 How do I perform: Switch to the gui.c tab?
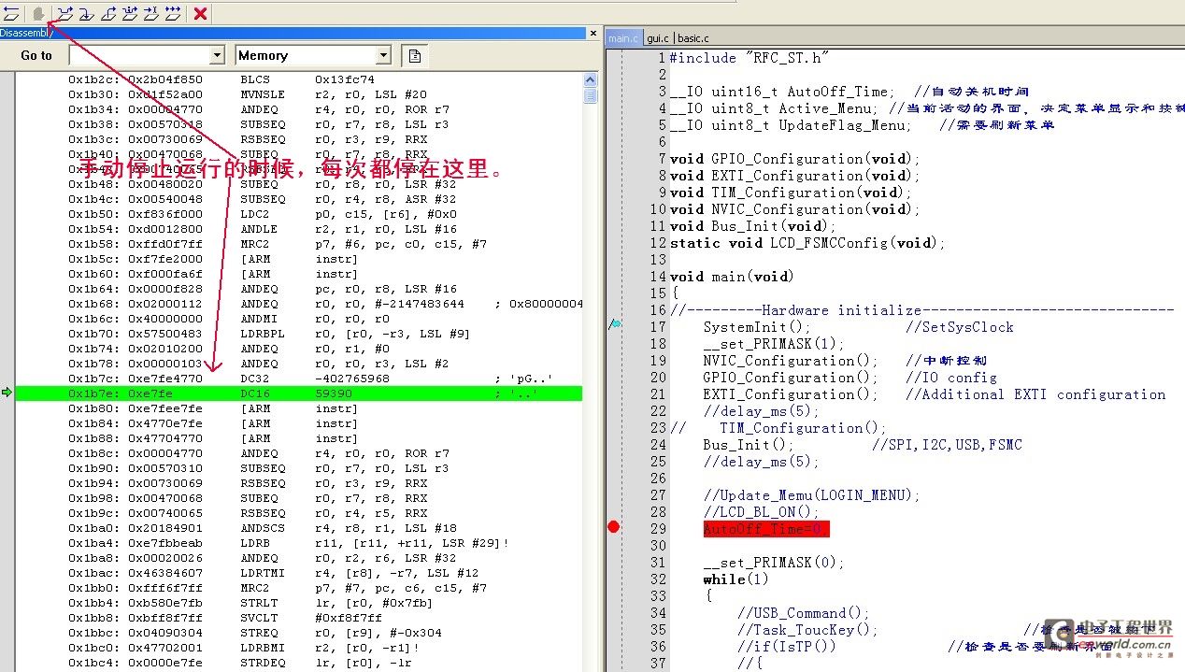tap(658, 38)
